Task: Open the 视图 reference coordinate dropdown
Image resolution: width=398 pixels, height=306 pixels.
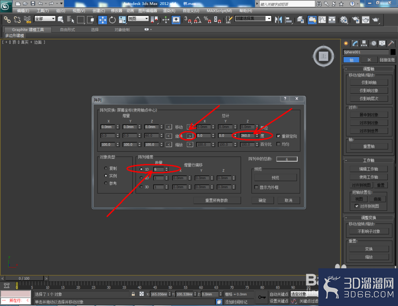Action: pos(139,19)
